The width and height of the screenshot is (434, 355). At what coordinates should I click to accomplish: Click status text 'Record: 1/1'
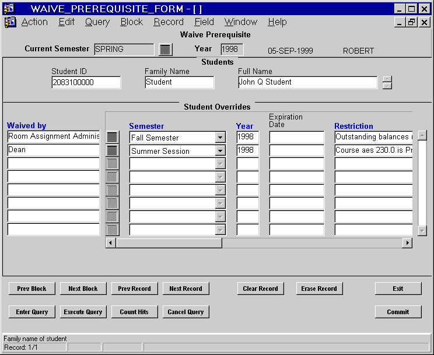click(x=21, y=347)
